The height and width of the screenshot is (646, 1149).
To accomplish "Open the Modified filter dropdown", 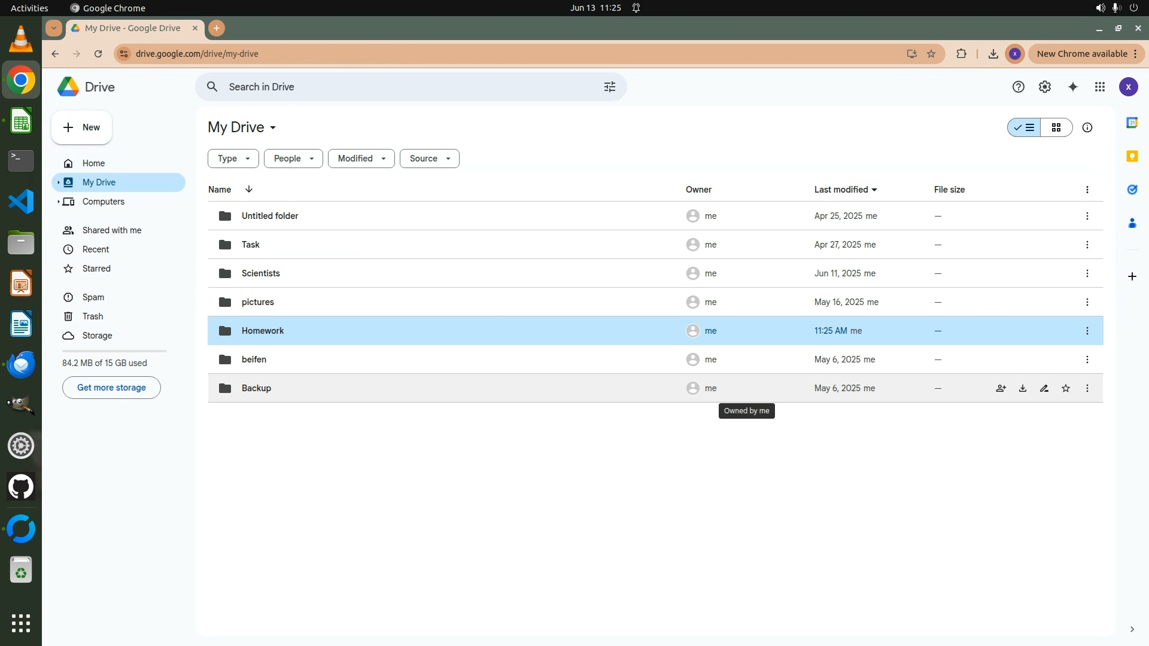I will pyautogui.click(x=361, y=159).
